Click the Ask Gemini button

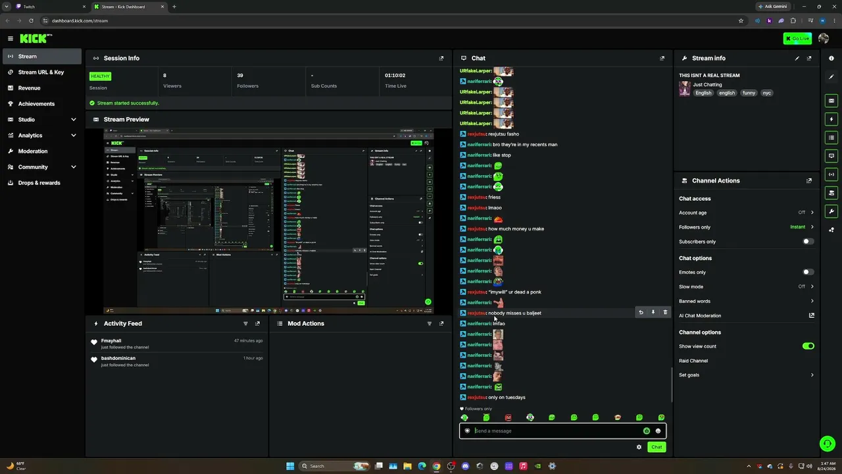tap(772, 7)
